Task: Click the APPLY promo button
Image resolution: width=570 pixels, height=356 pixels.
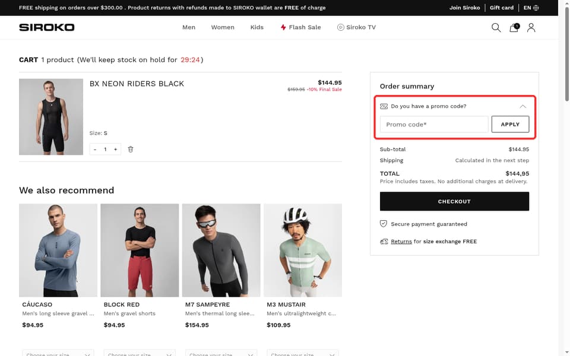Action: 511,124
